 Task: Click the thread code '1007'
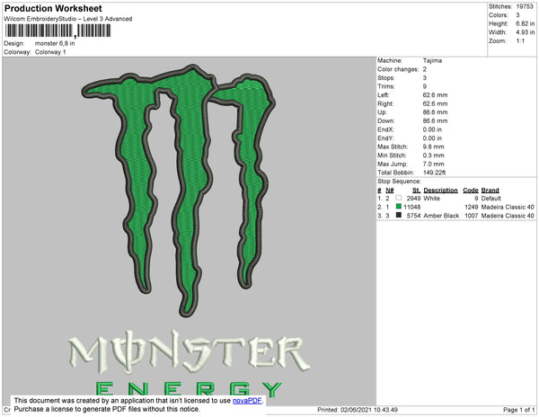[x=472, y=216]
